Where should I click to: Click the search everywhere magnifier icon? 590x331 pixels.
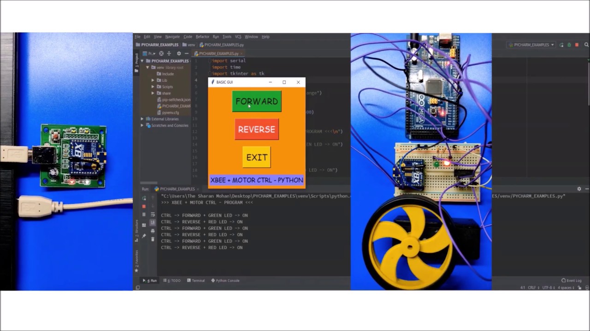586,45
